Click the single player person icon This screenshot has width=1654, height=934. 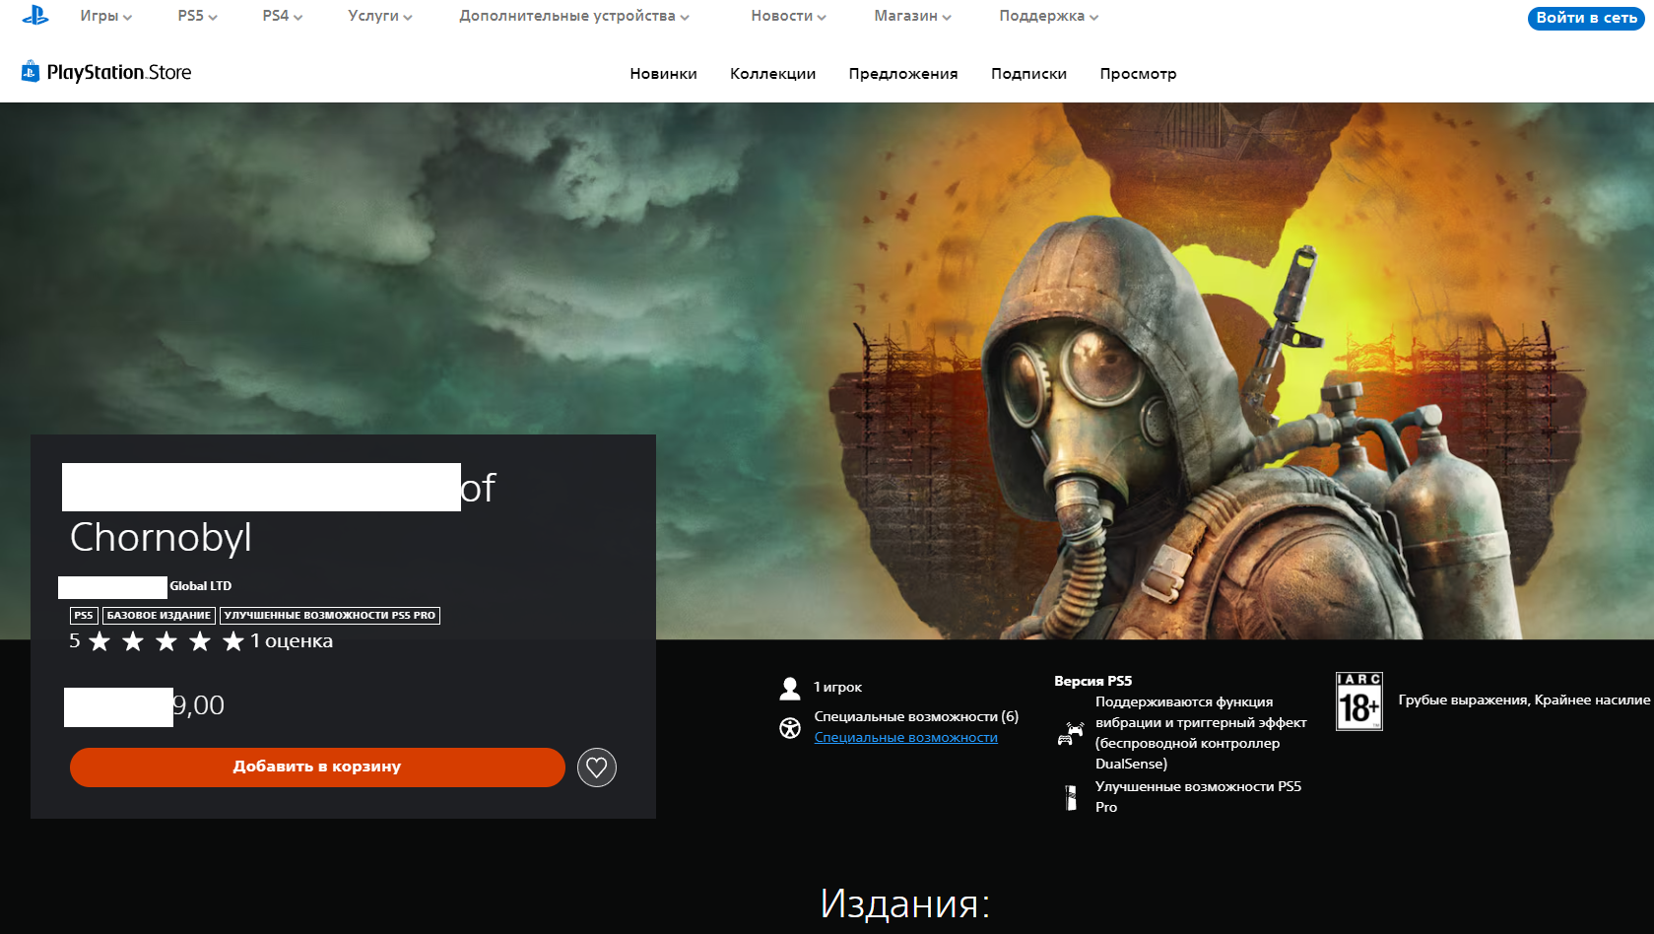click(790, 688)
